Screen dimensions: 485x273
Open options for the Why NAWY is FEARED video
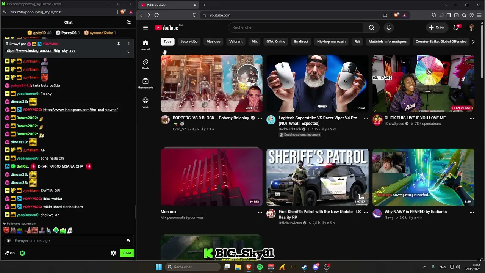coord(472,212)
